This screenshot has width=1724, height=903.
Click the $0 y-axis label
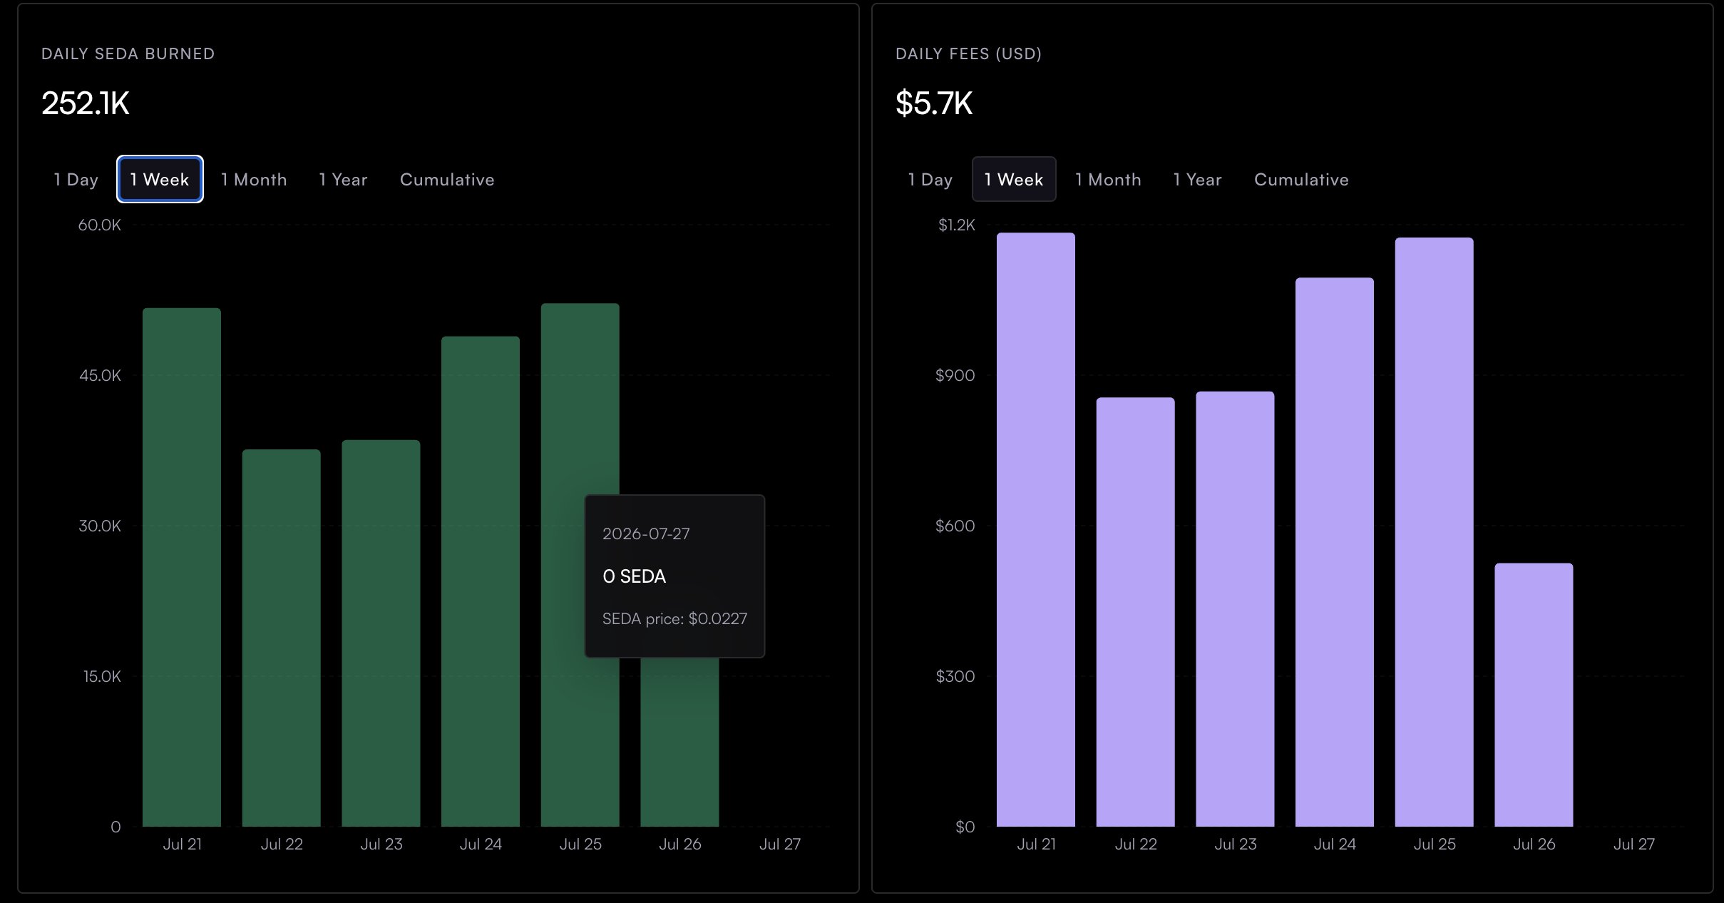point(965,827)
